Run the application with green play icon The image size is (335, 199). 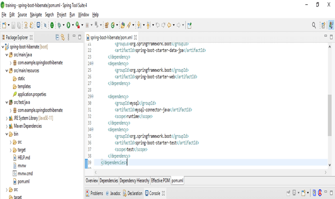coord(68,25)
